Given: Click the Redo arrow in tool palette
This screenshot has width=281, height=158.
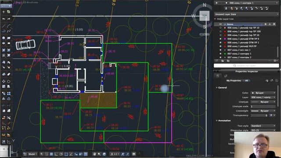Looking at the screenshot, I should point(9,19).
